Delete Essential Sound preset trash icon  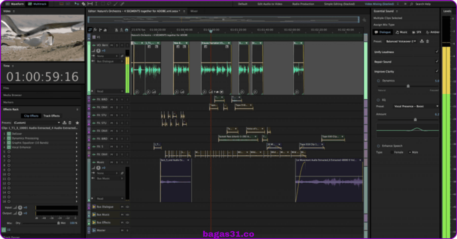click(x=427, y=41)
